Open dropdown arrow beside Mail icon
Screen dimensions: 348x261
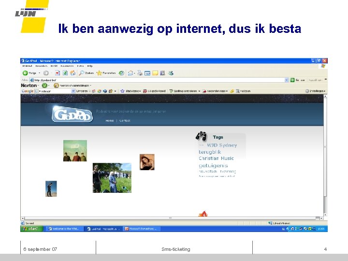(134, 73)
